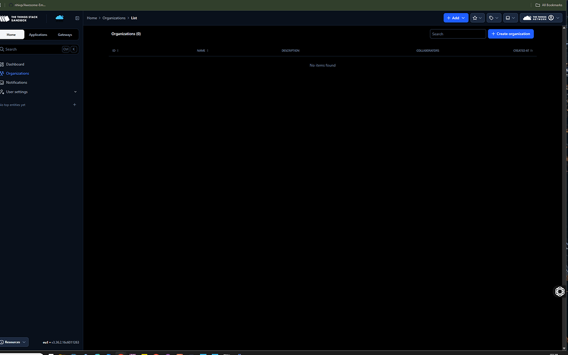Click the COLLABORATORS column header
The width and height of the screenshot is (568, 355).
[x=428, y=51]
